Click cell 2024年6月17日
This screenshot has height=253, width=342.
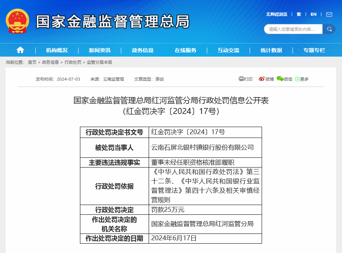point(205,238)
